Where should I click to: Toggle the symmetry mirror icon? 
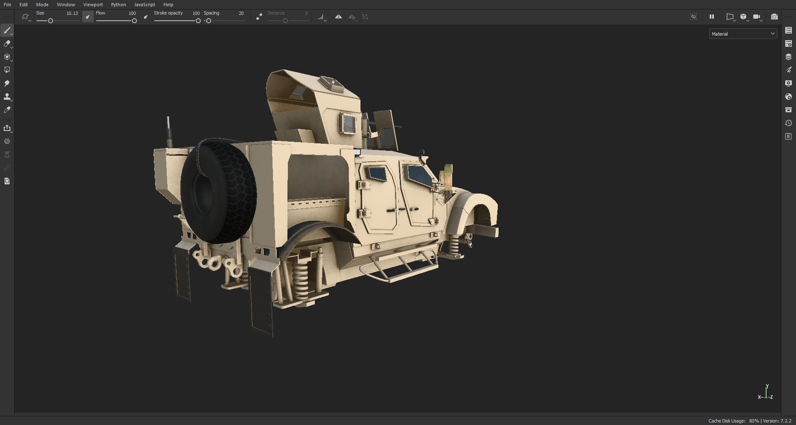(338, 17)
